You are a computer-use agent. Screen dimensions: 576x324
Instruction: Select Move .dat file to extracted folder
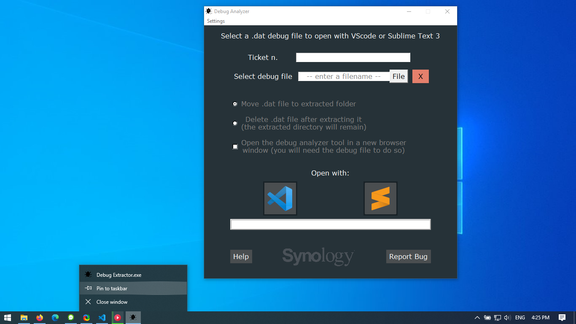[x=235, y=104]
